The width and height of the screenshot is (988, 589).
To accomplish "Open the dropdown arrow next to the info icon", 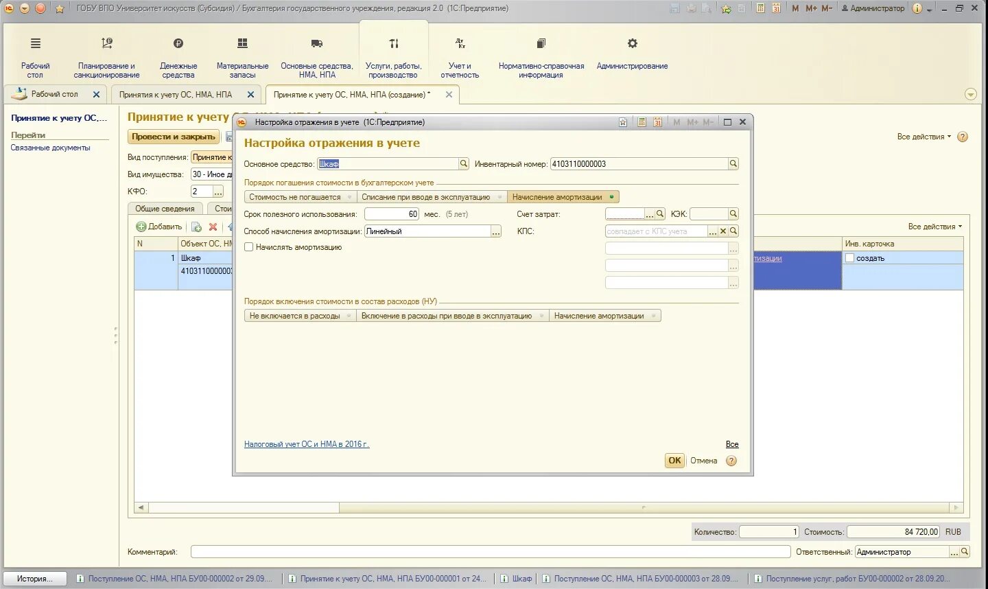I will pos(930,9).
